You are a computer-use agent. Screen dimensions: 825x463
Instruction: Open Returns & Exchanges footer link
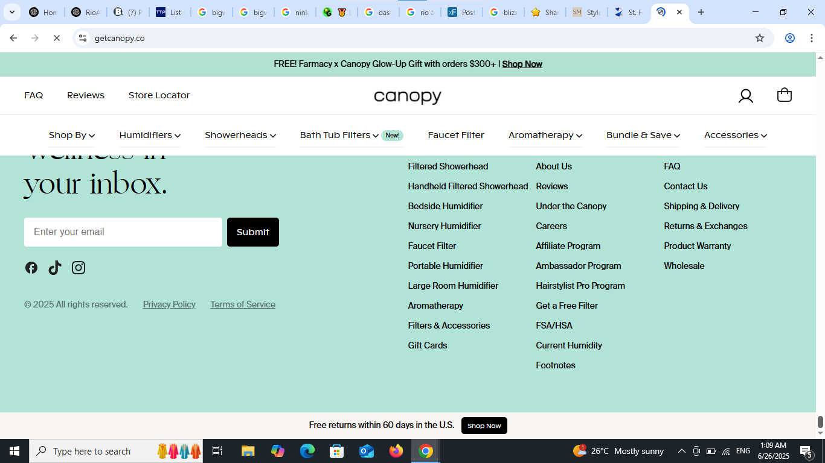tap(705, 226)
